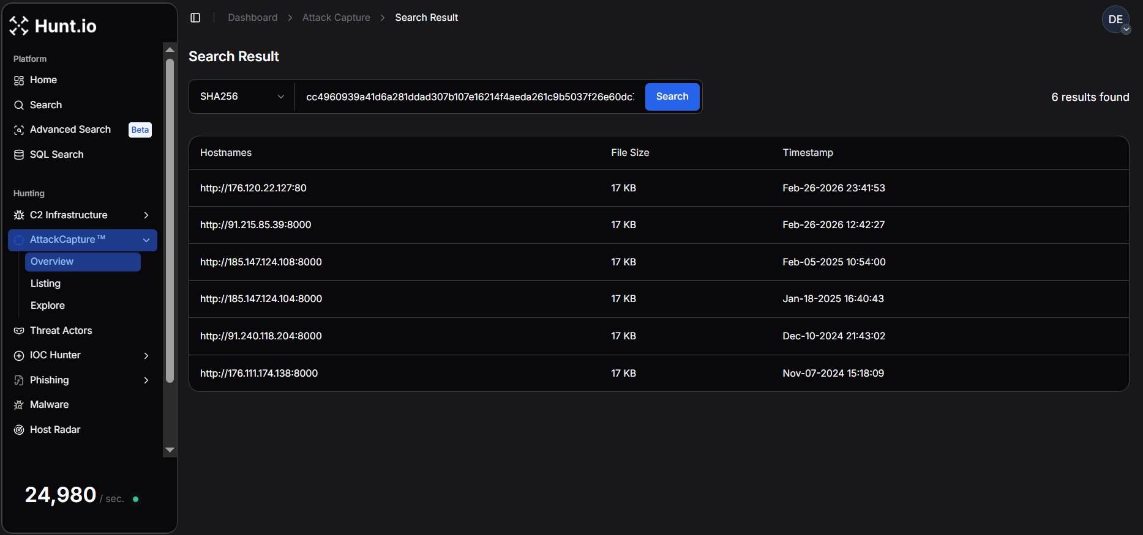Expand the IOC Hunter submenu chevron
Screen dimensions: 1143x535
point(146,355)
